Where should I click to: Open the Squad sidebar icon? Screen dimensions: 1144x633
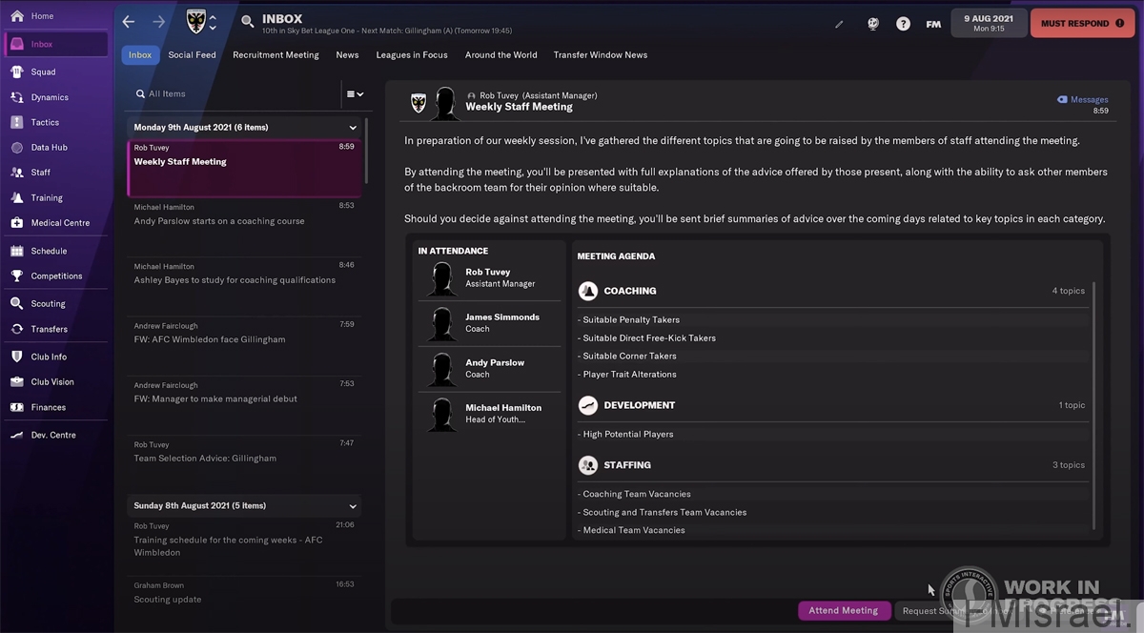(17, 71)
